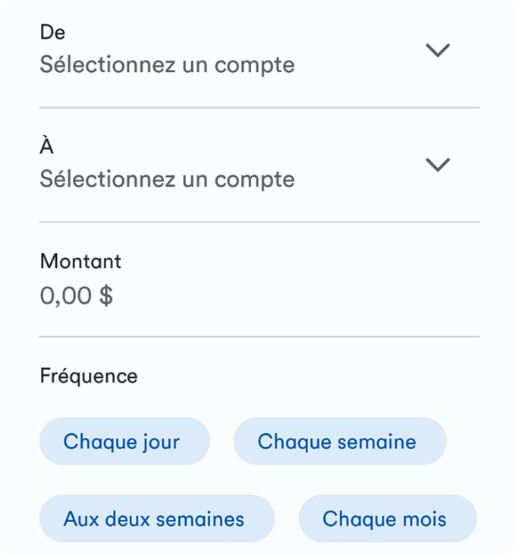Click the word "jour" in Chaque jour chip
Viewport: 516px width, 554px height.
(161, 442)
